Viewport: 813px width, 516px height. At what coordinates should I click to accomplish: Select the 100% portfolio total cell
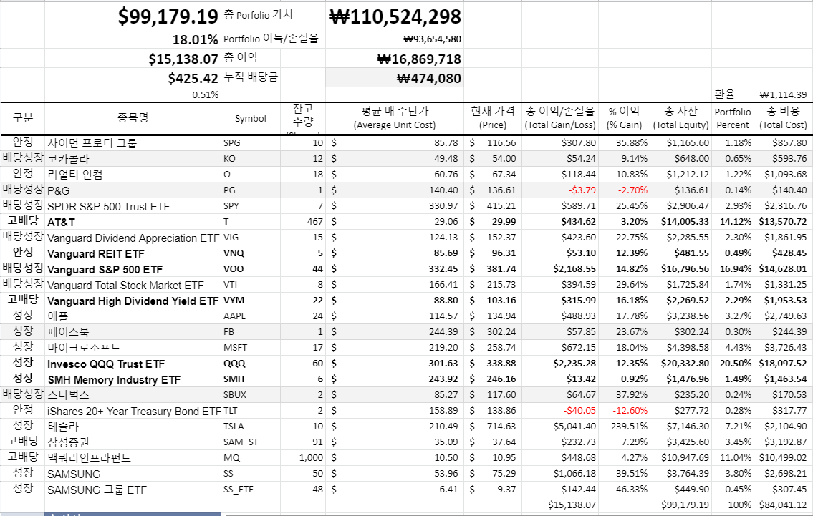733,505
